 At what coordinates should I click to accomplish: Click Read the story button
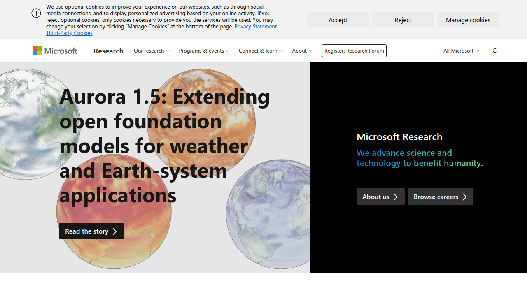coord(91,231)
